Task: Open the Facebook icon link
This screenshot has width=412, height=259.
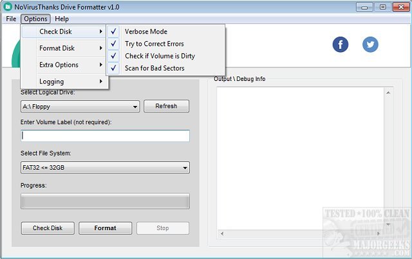Action: click(x=340, y=44)
